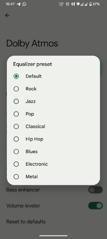The height and width of the screenshot is (239, 107).
Task: Tap the battery status icon
Action: tap(90, 4)
